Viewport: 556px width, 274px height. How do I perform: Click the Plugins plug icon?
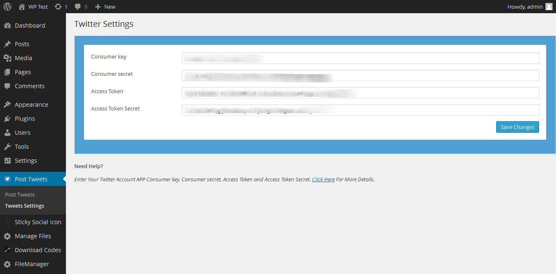point(7,119)
